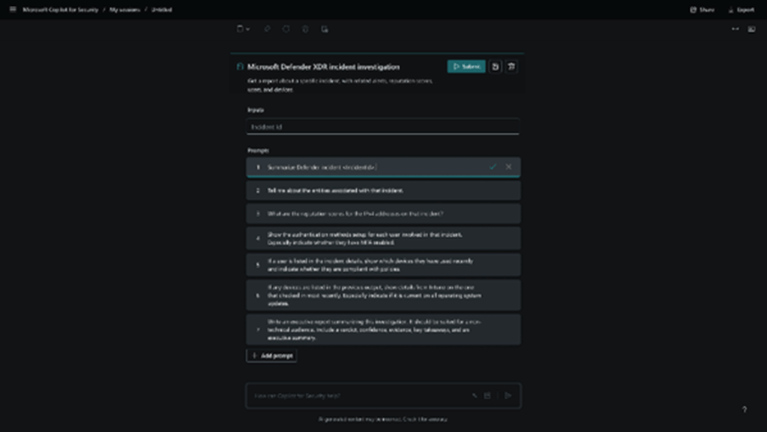Click the pin icon in session toolbar

267,29
